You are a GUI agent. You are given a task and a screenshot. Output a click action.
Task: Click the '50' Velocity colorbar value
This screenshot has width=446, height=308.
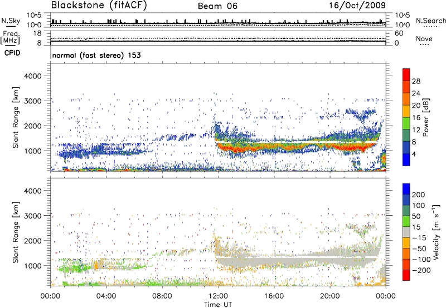point(416,216)
